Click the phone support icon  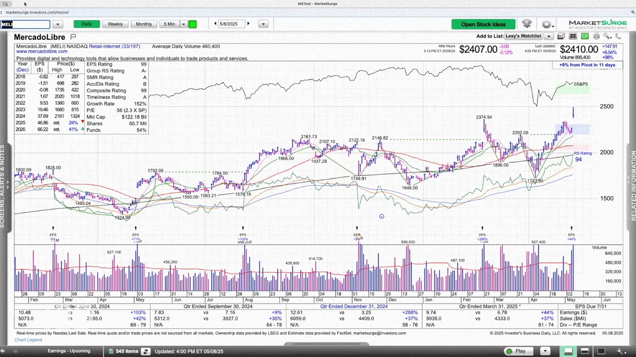619,36
